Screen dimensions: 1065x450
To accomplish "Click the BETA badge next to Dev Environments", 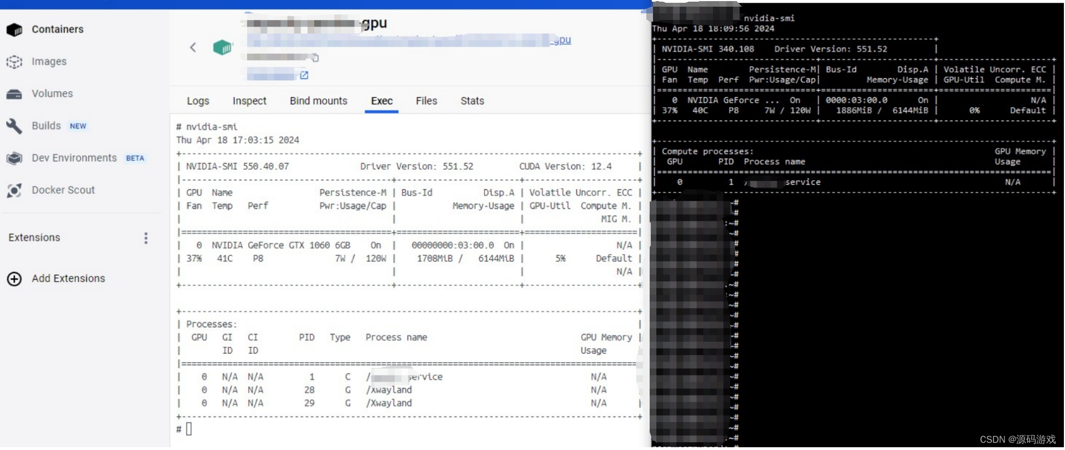I will 135,159.
